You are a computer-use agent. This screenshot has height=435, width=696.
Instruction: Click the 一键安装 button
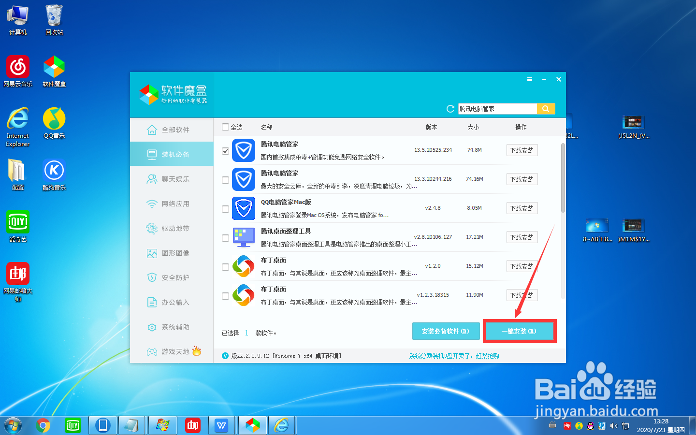[519, 331]
